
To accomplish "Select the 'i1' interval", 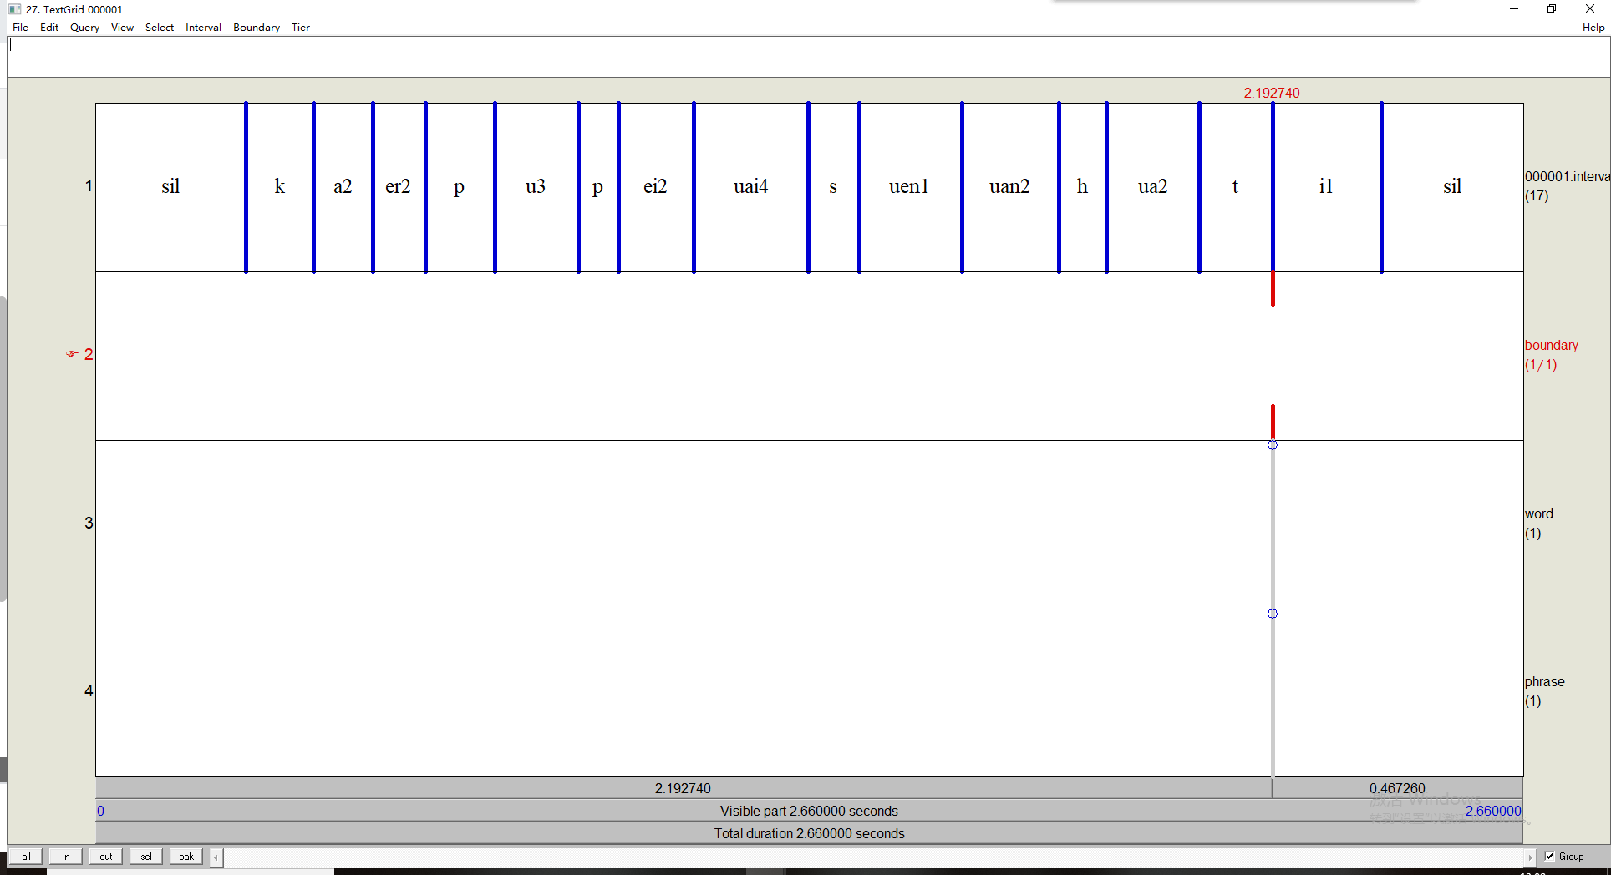I will tap(1326, 187).
